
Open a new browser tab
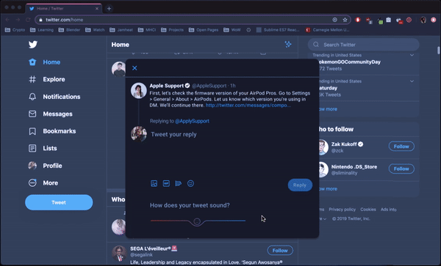click(x=109, y=8)
